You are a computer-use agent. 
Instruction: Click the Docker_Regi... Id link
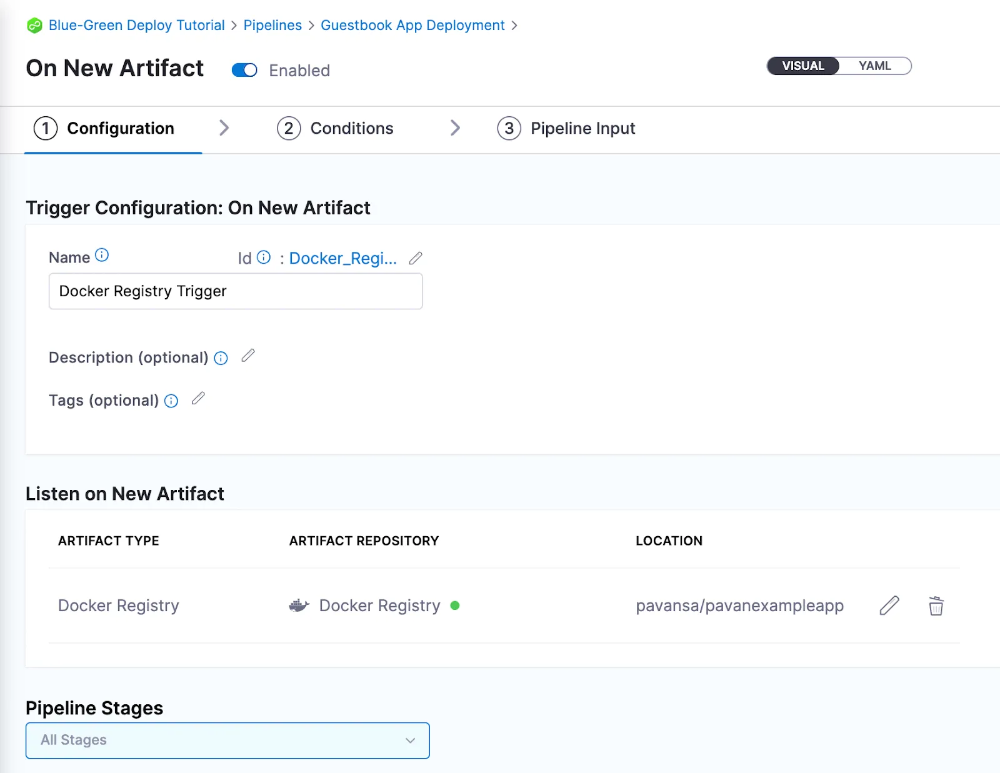click(x=342, y=258)
